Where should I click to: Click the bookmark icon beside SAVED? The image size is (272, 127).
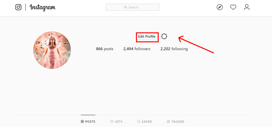point(139,122)
